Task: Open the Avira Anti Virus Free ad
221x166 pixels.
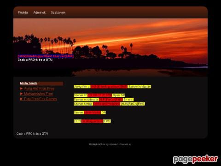Action: (x=39, y=89)
